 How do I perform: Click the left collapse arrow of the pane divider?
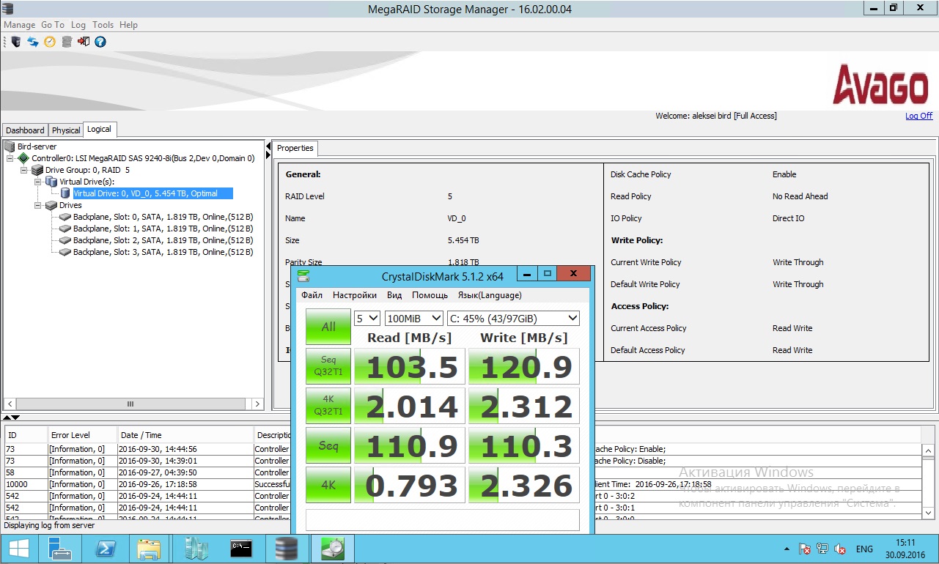[268, 147]
